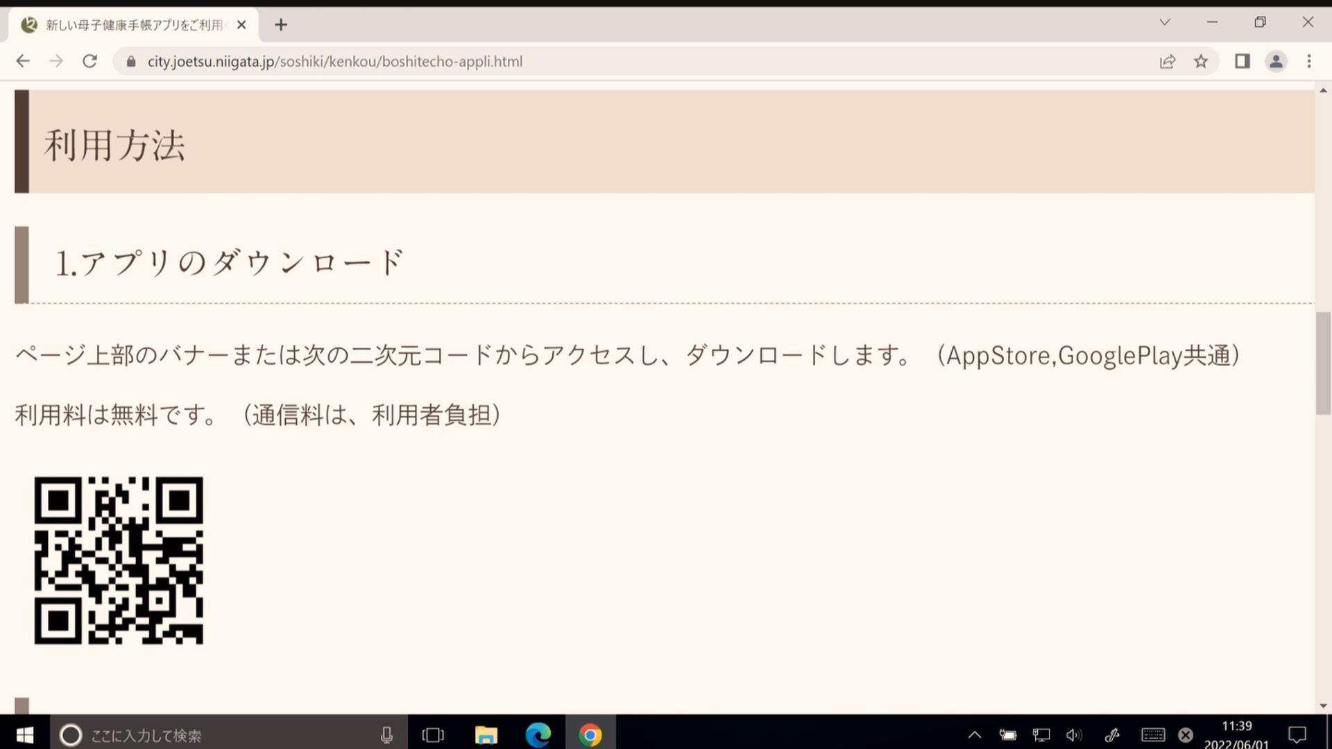The width and height of the screenshot is (1332, 749).
Task: Click the address bar URL
Action: (334, 61)
